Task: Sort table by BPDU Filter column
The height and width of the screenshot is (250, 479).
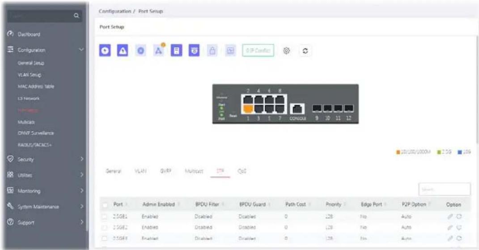Action: pyautogui.click(x=210, y=204)
